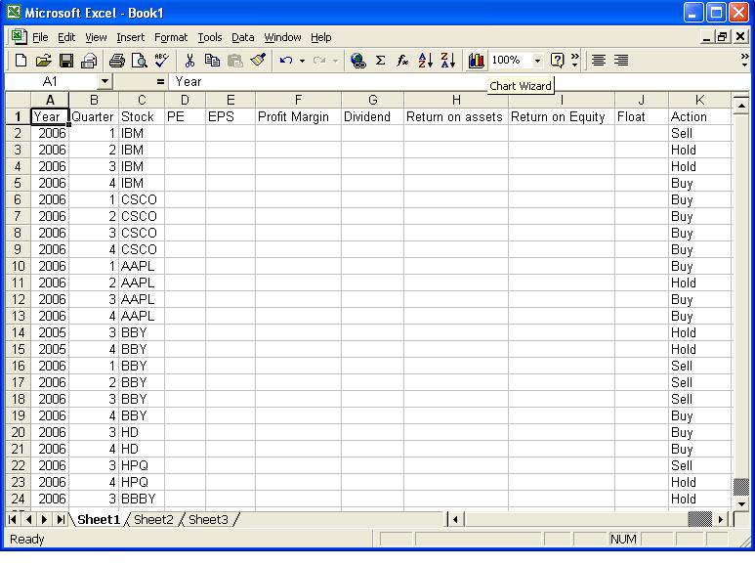Select cell K2 containing Sell

pyautogui.click(x=699, y=134)
